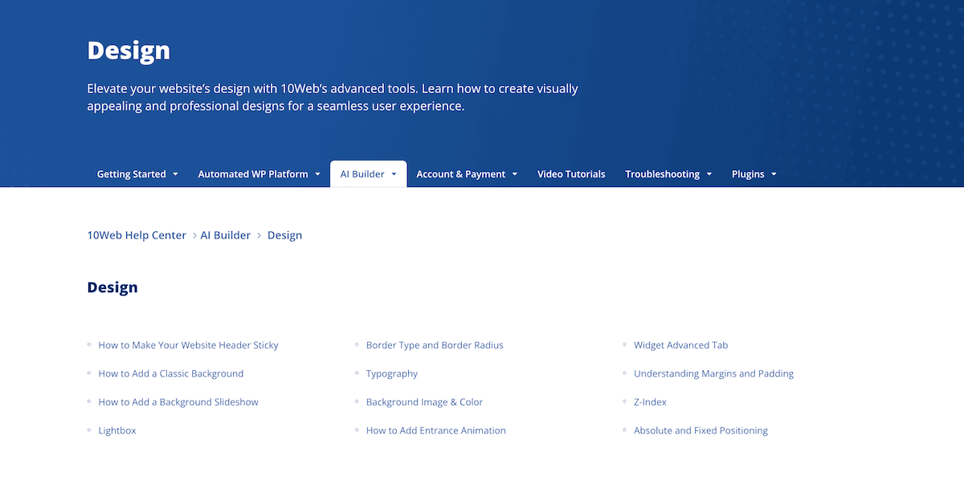Select the AI Builder tab
Image resolution: width=964 pixels, height=485 pixels.
click(368, 174)
